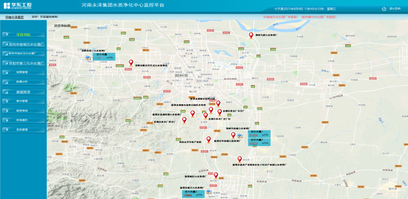408x199 pixels.
Task: Click the house icon beside 新郑市城关污水处理厂 flow box
Action: tap(209, 192)
